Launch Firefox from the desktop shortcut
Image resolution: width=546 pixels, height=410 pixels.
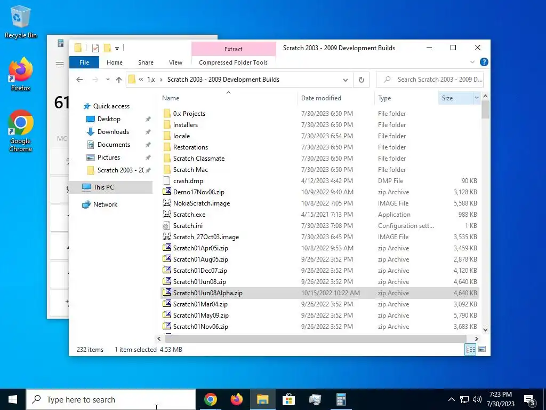[21, 74]
